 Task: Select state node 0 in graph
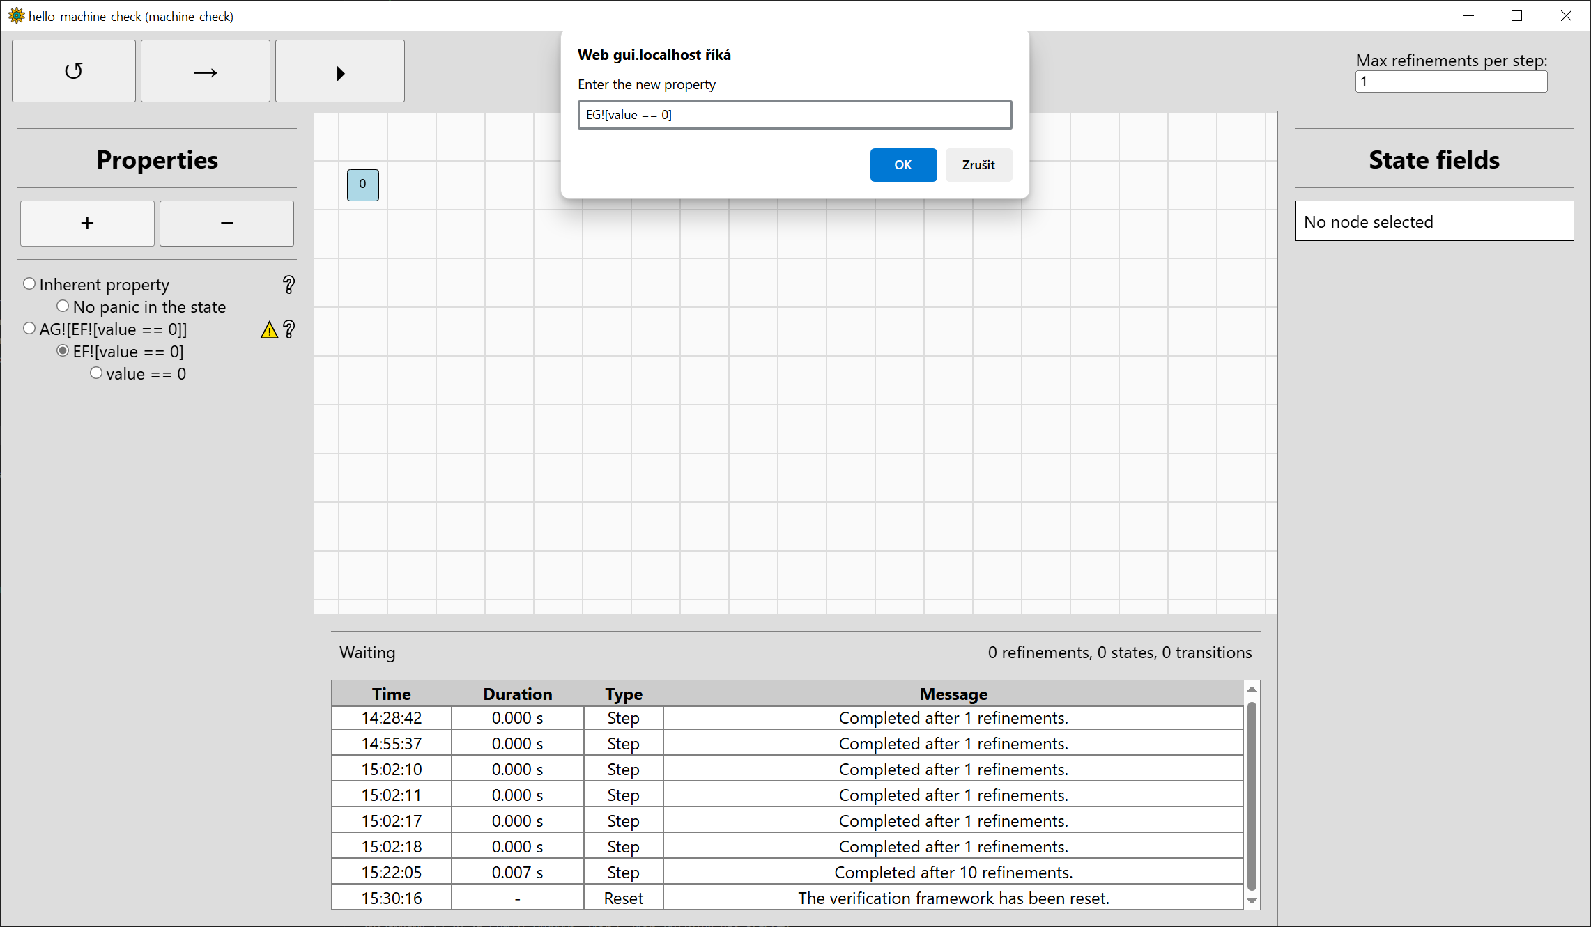(362, 185)
